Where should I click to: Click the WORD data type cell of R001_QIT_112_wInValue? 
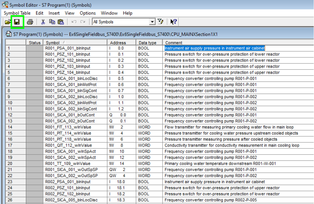point(144,145)
